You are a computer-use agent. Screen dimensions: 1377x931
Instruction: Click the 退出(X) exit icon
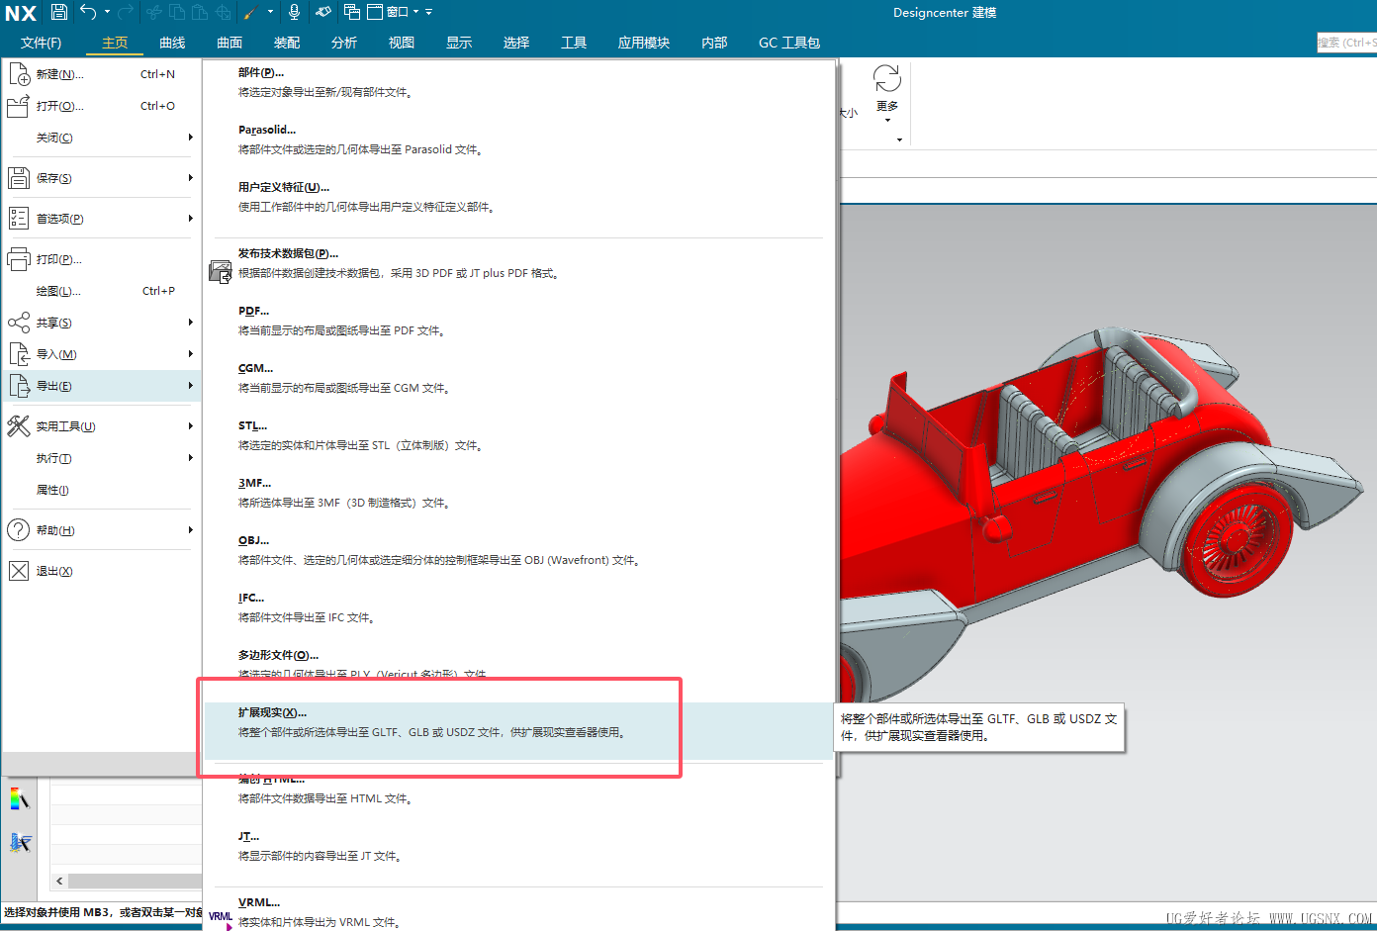(19, 571)
